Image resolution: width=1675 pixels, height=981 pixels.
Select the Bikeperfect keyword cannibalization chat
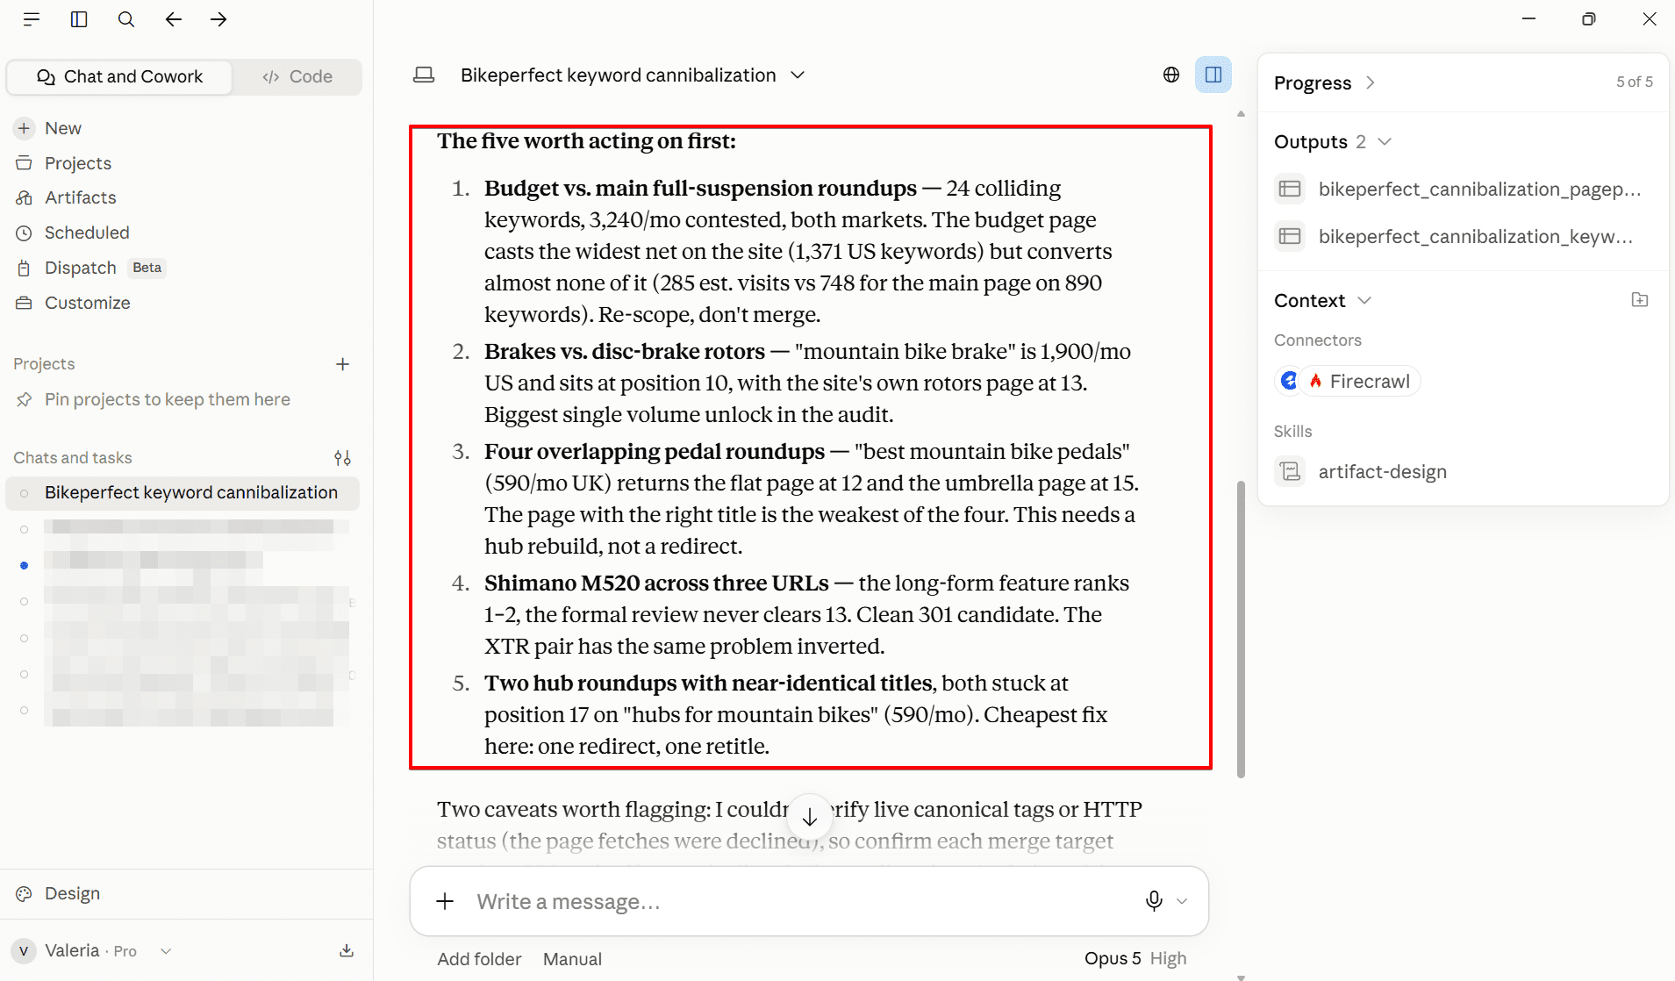click(183, 492)
